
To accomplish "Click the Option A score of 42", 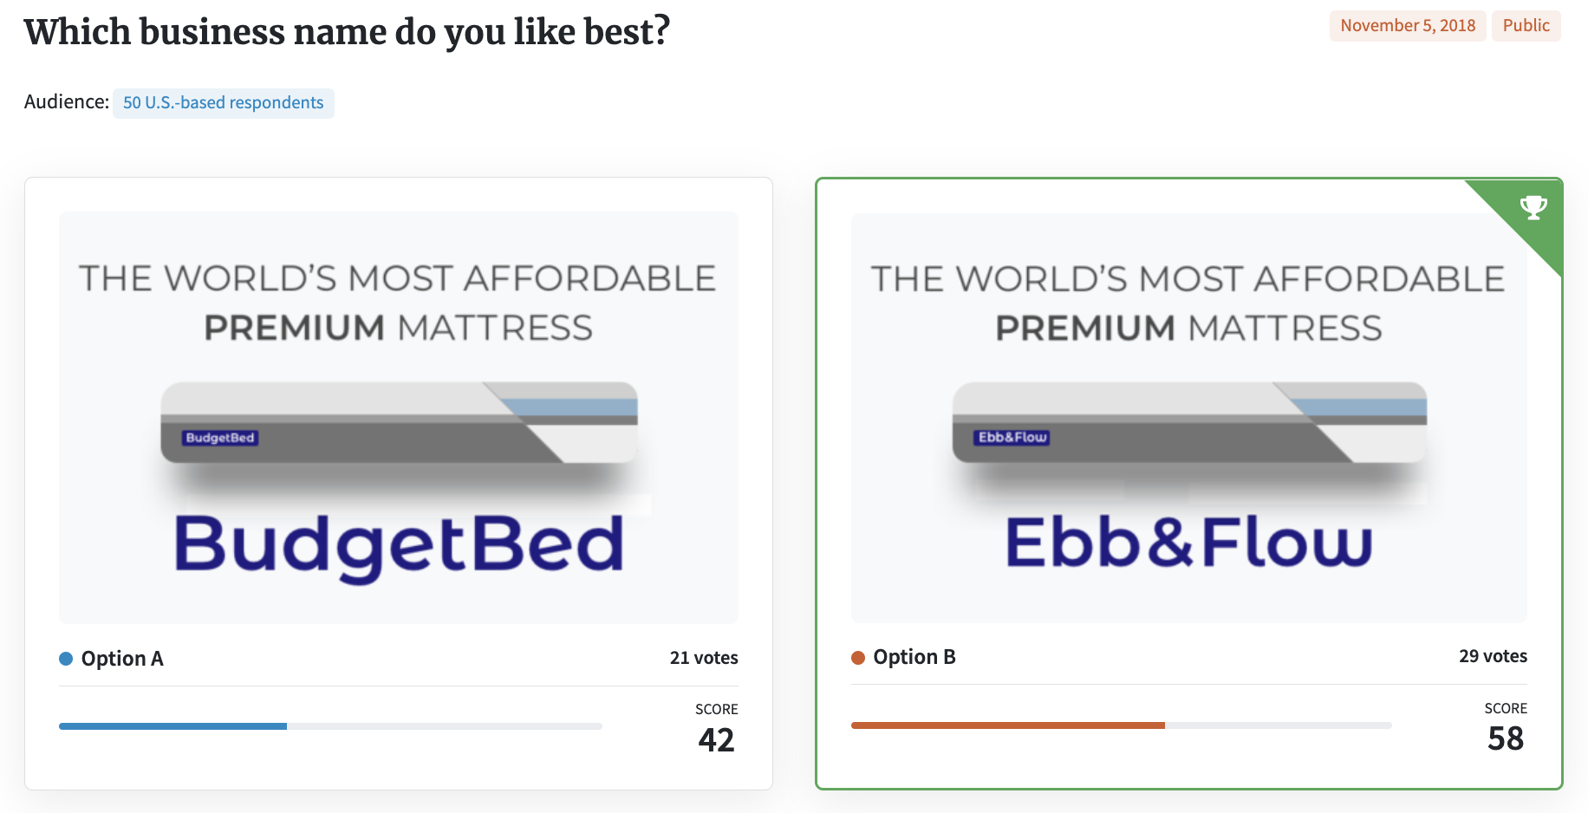I will point(716,740).
